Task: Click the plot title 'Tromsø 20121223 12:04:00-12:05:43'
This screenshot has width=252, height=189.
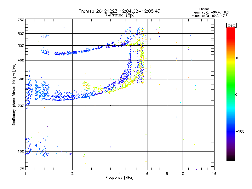Action: 119,11
